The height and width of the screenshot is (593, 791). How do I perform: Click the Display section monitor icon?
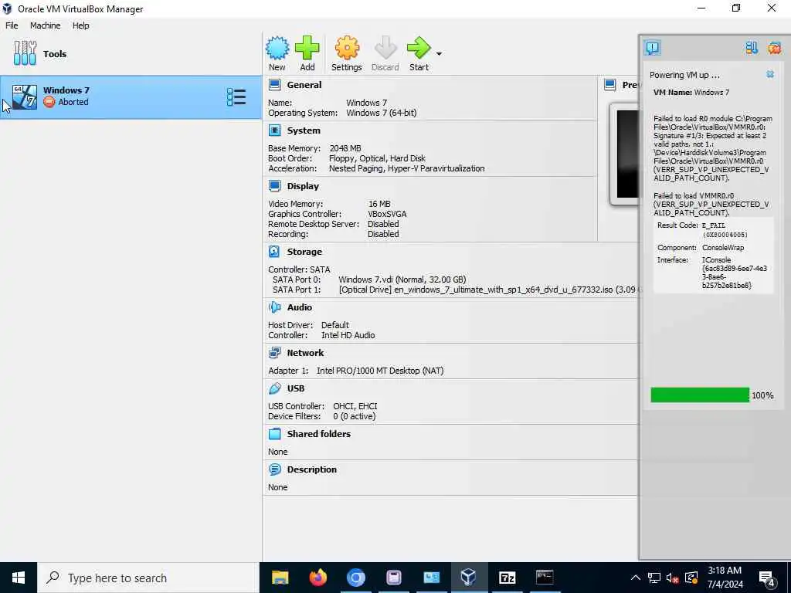pyautogui.click(x=274, y=186)
